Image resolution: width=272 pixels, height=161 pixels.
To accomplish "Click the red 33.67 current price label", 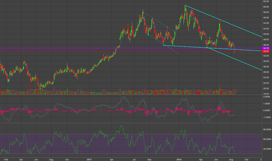I will 266,51.
